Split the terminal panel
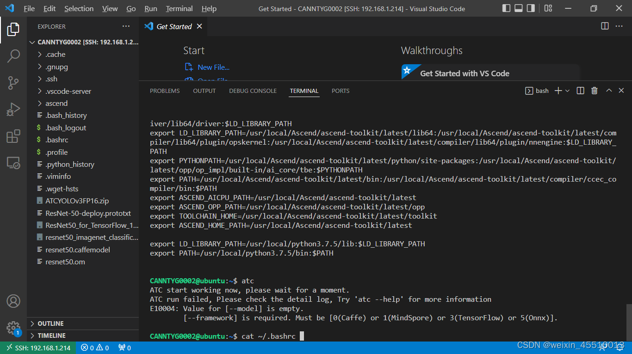 click(581, 91)
